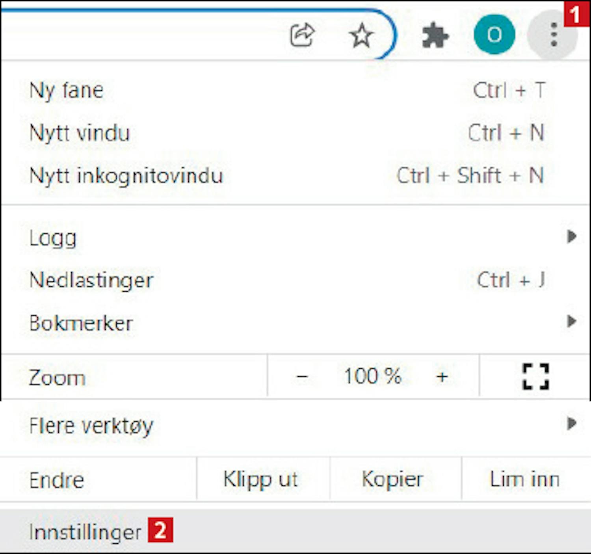This screenshot has height=554, width=591.
Task: Open Nedlastinger from the menu
Action: coord(295,280)
